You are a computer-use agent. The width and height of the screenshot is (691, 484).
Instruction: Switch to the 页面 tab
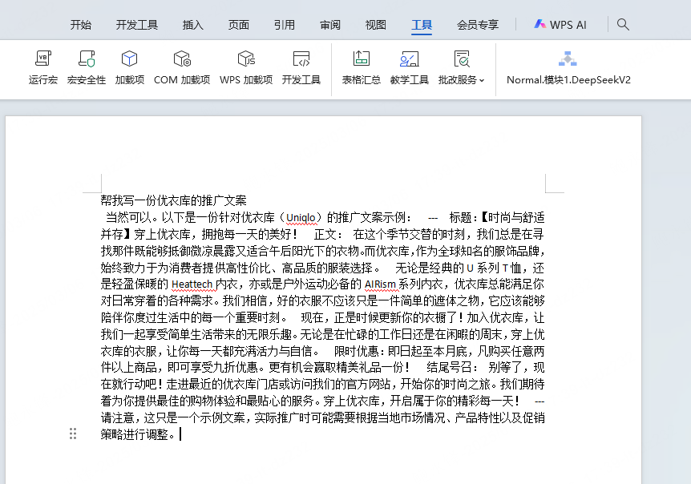(x=238, y=25)
